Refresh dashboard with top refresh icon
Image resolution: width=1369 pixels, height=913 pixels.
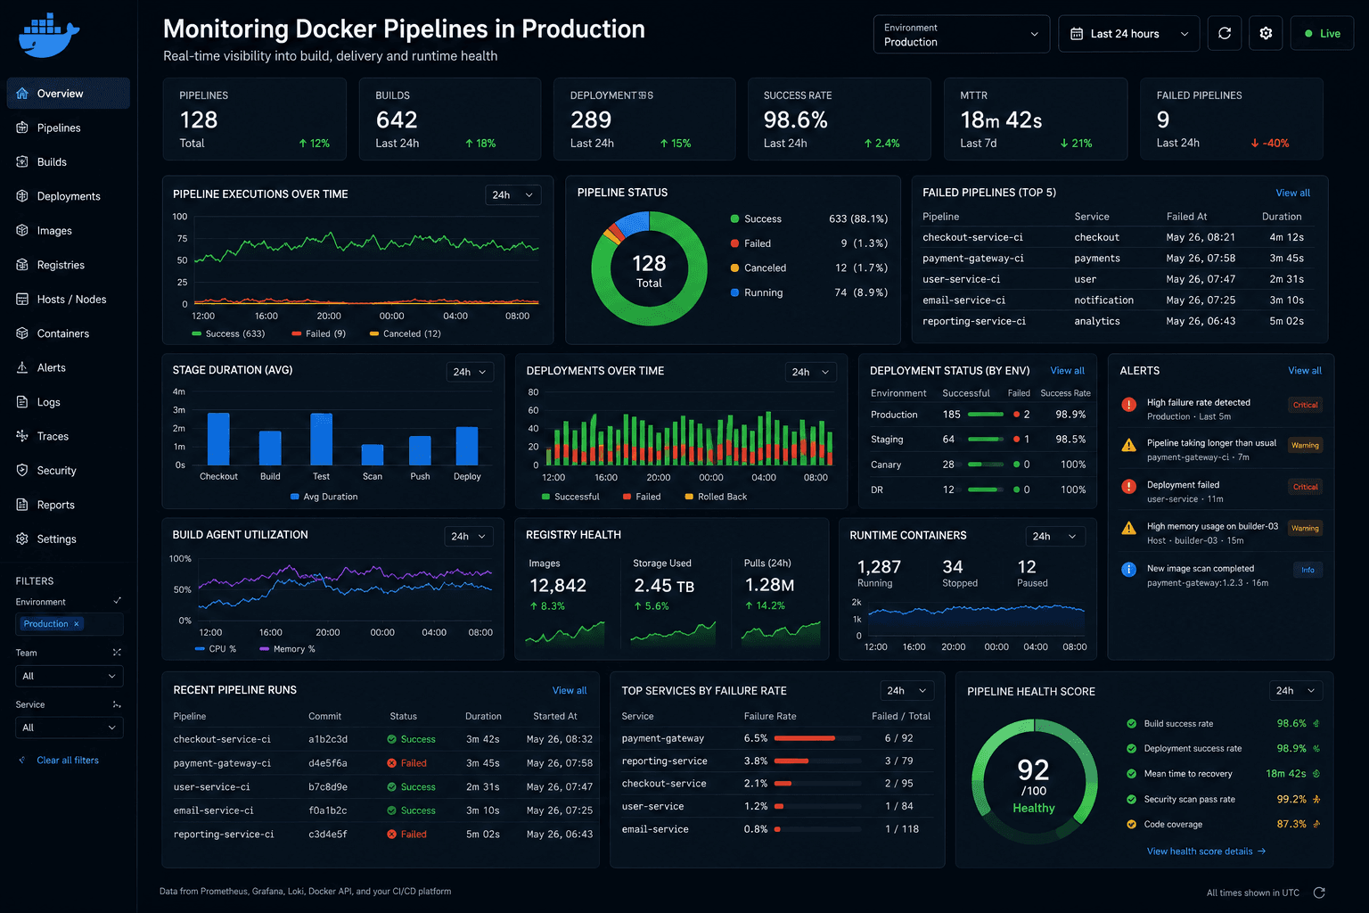(x=1225, y=34)
